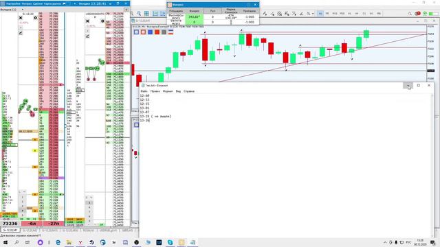Open Microsoft Edge from taskbar

pos(58,242)
